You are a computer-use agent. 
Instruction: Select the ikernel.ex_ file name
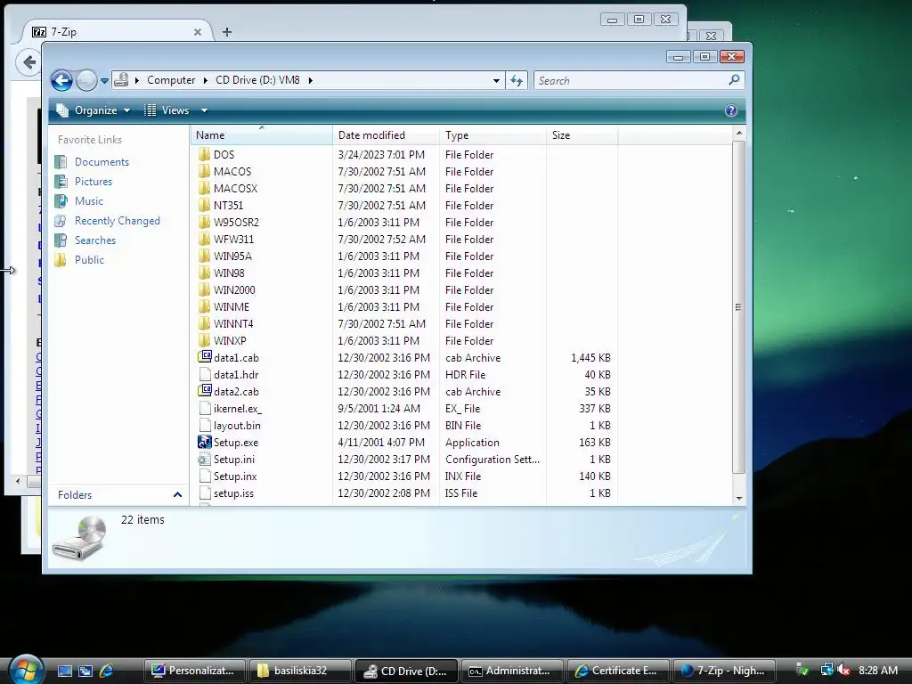pyautogui.click(x=237, y=408)
